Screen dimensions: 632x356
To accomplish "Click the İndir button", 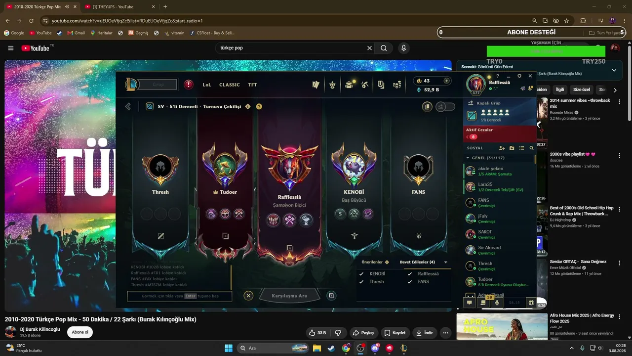I will pos(424,333).
